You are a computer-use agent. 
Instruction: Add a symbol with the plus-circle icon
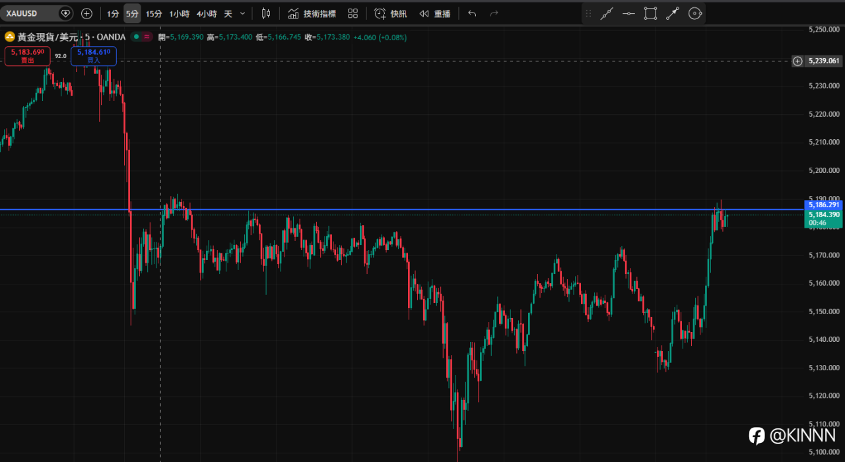(x=86, y=13)
